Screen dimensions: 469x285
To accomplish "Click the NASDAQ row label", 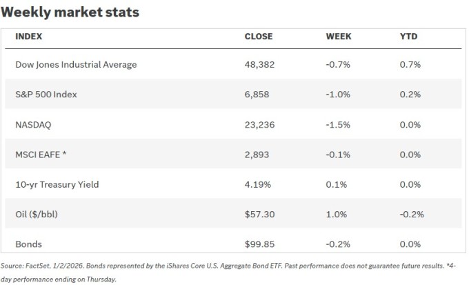I will coord(33,125).
